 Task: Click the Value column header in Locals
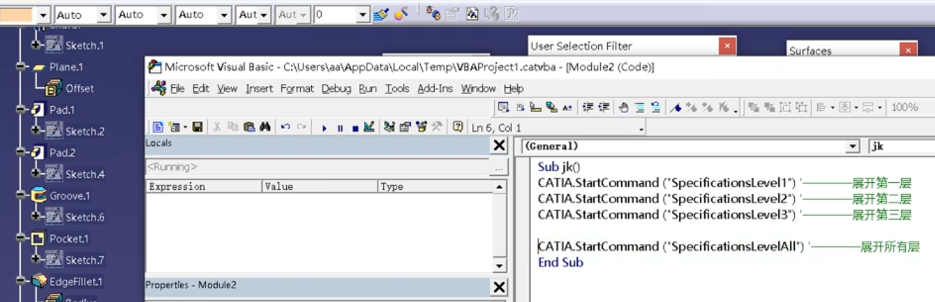click(320, 186)
